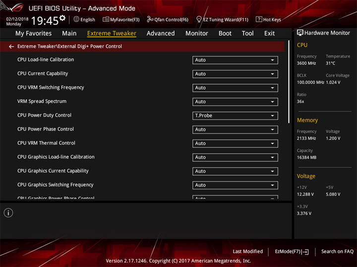Switch to the Main tab
The width and height of the screenshot is (357, 267).
pos(69,34)
